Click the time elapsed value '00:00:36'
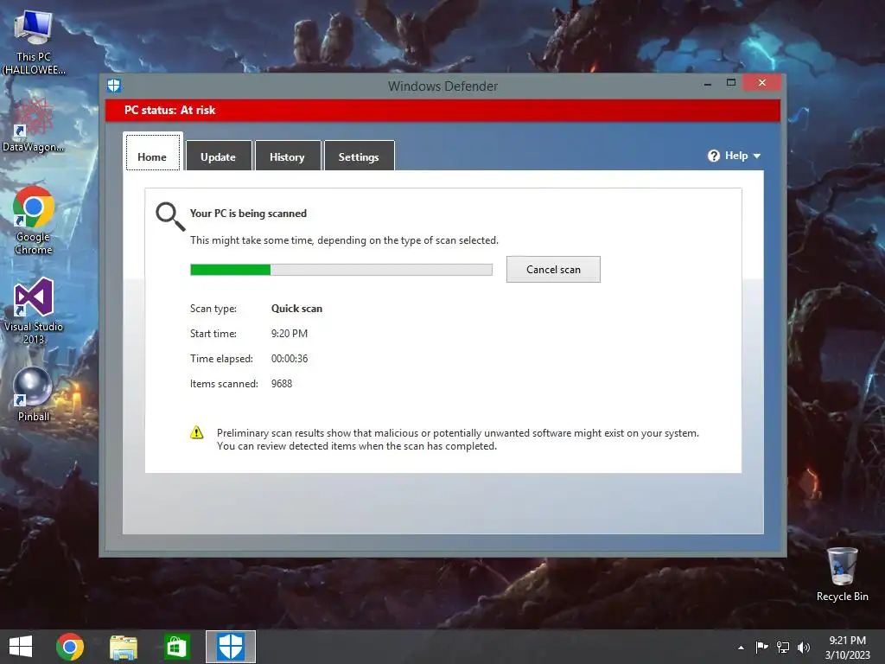 290,359
